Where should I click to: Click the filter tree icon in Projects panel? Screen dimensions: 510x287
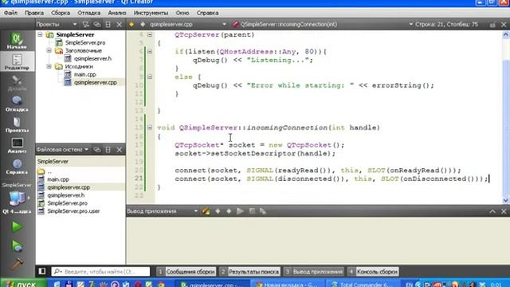(x=85, y=25)
